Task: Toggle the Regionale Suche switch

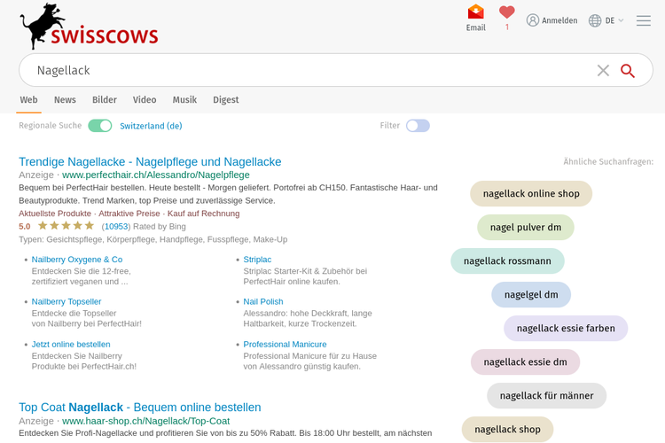Action: [x=100, y=126]
